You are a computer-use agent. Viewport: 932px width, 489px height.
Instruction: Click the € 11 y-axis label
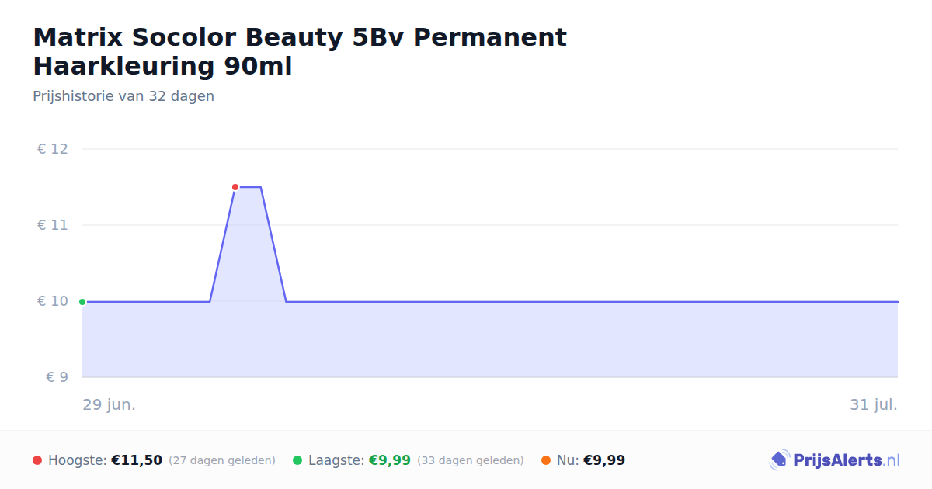[x=53, y=225]
